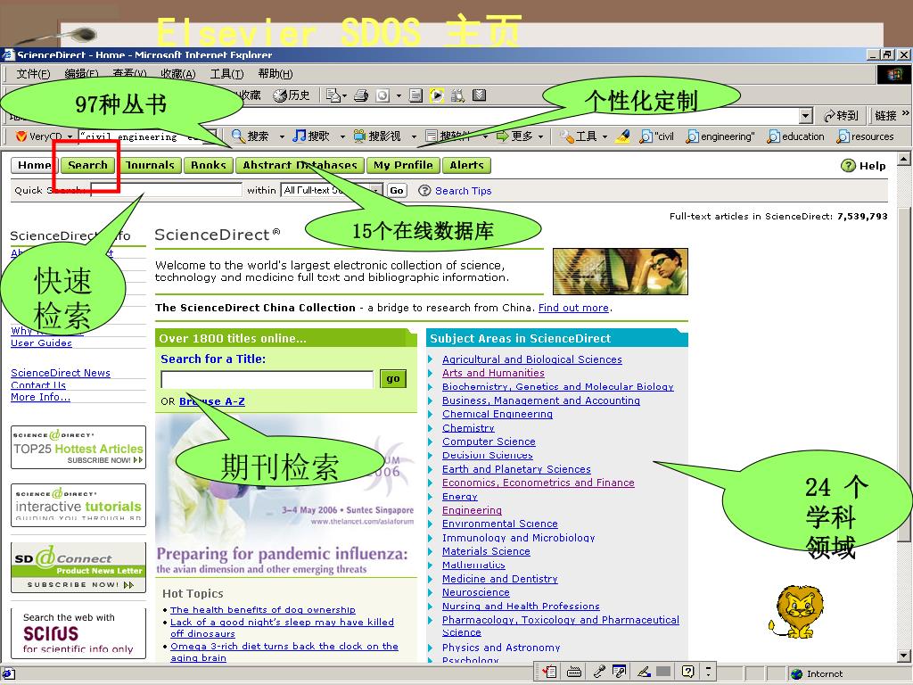Expand the 搜影视 dropdown arrow
This screenshot has width=913, height=685.
(x=414, y=136)
